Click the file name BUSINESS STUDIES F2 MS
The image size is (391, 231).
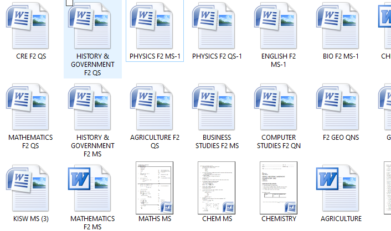217,141
